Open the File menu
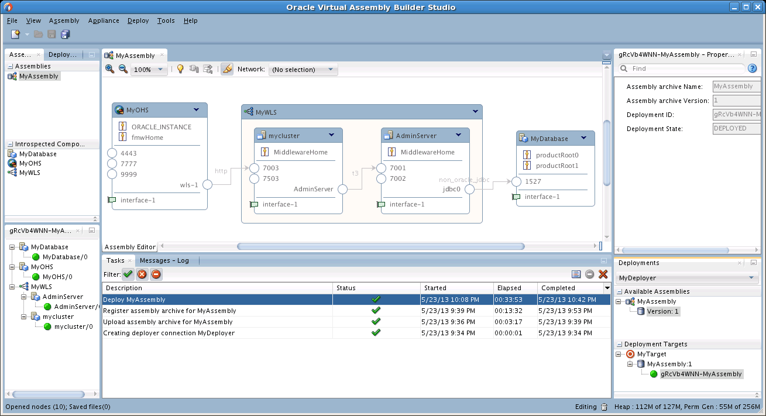The width and height of the screenshot is (766, 416). 12,20
